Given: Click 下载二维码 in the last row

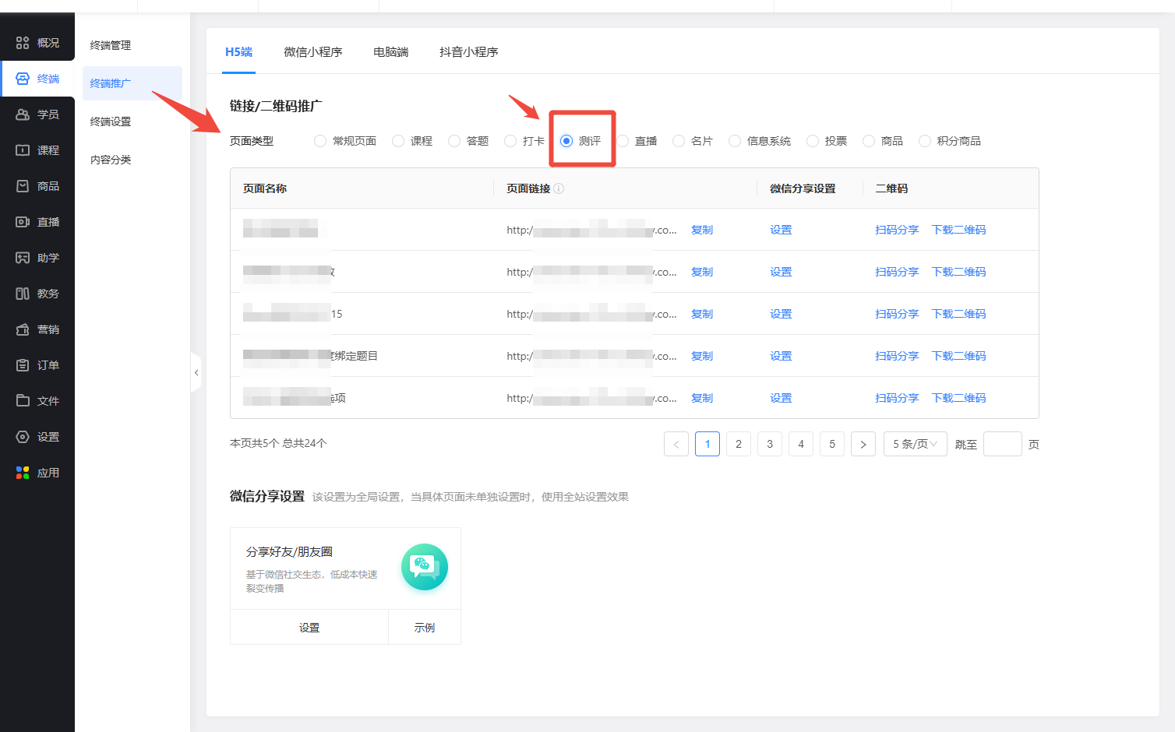Looking at the screenshot, I should 958,398.
